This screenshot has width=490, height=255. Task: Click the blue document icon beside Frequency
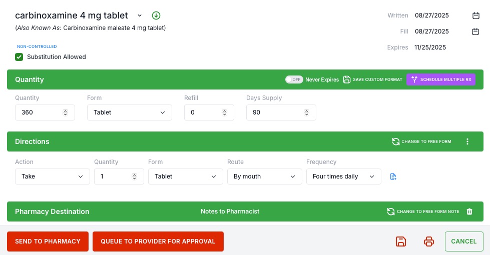coord(393,176)
